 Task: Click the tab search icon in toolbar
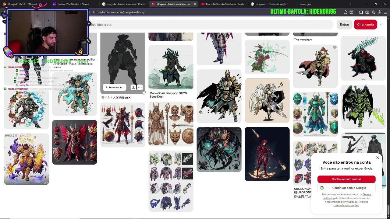(351, 12)
